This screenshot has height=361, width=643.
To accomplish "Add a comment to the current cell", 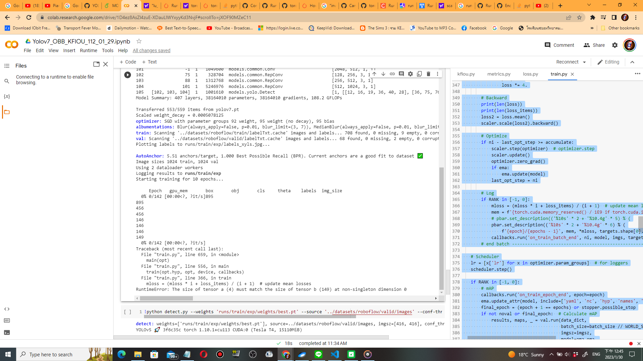I will 401,74.
